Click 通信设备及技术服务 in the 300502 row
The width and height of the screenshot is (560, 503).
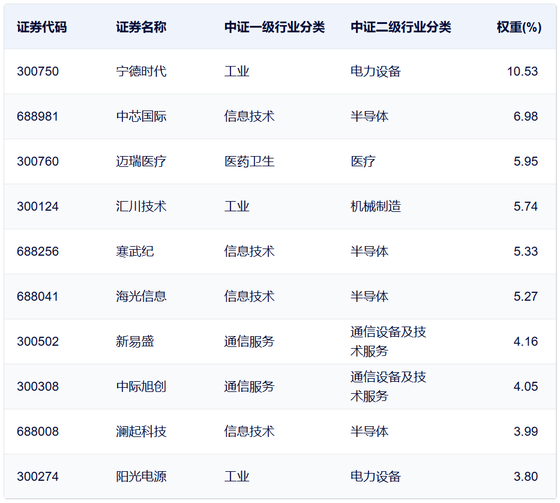388,342
